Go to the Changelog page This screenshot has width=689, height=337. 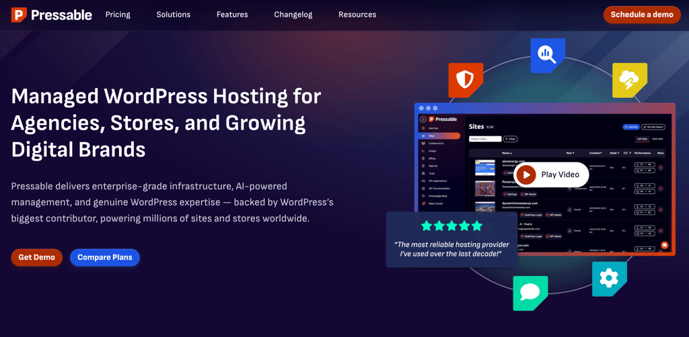[x=293, y=15]
